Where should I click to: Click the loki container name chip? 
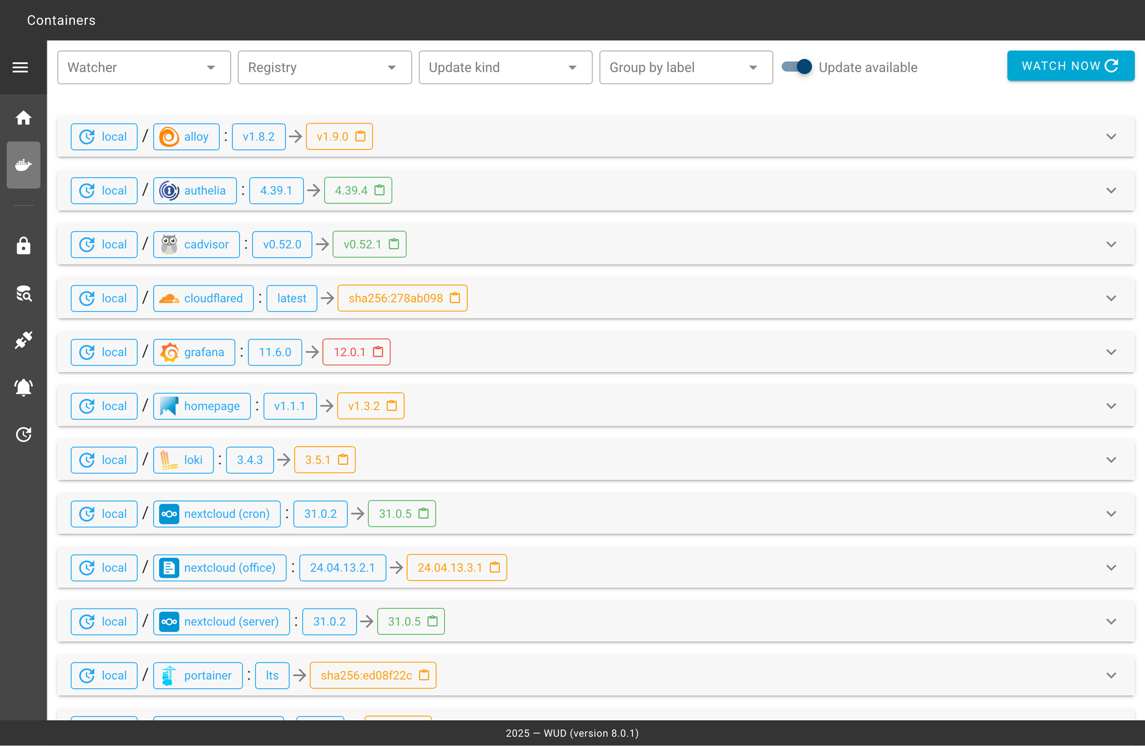point(183,460)
